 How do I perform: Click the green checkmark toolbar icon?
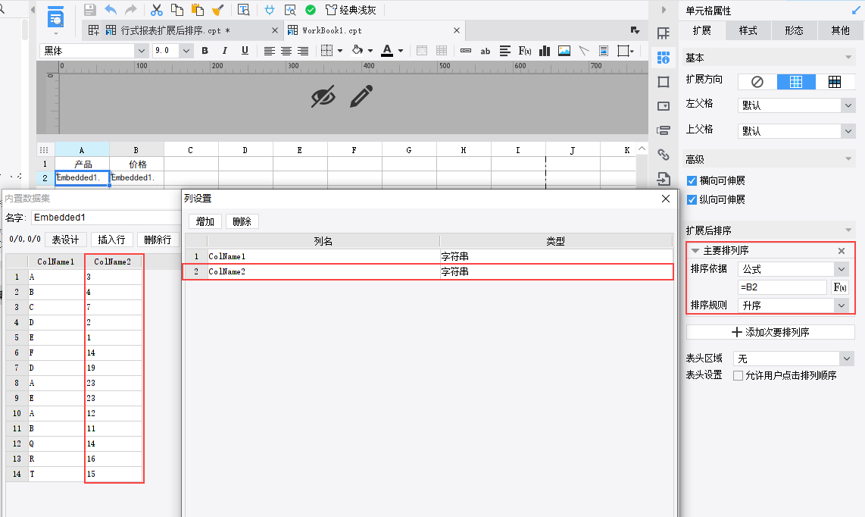(311, 10)
